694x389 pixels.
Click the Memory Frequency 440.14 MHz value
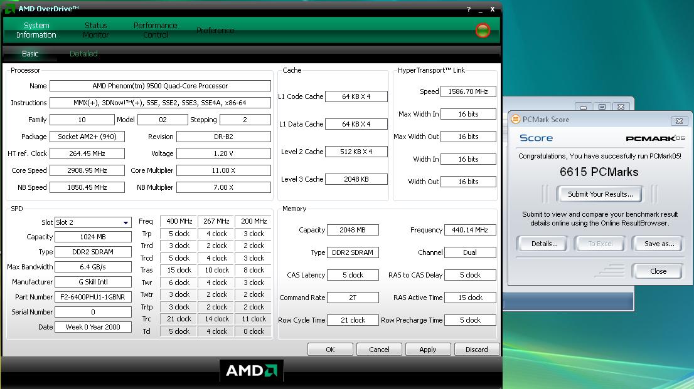[470, 230]
